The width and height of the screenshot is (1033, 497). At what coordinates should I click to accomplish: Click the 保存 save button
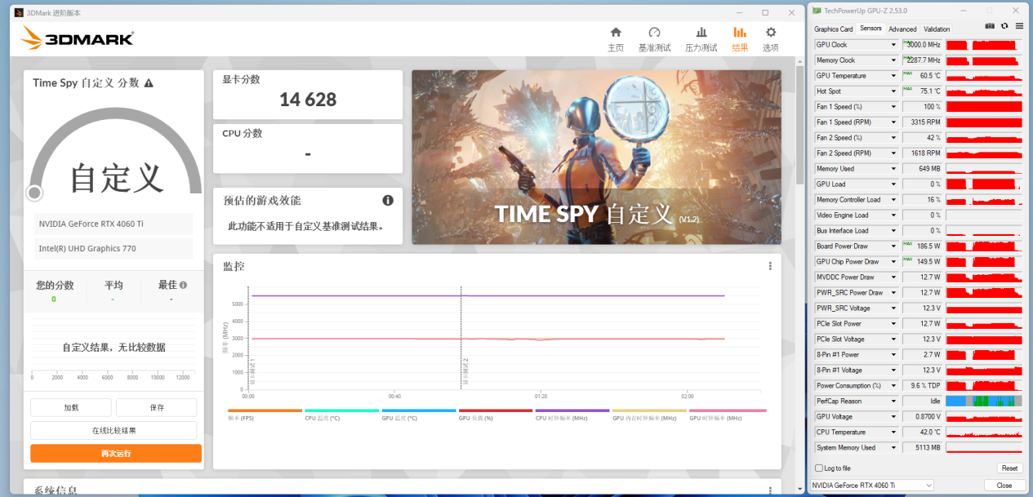click(156, 407)
